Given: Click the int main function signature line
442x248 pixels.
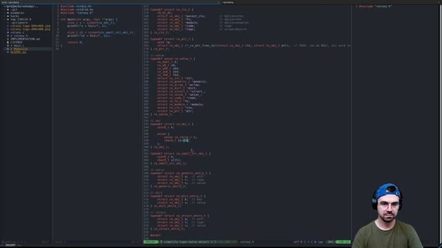Looking at the screenshot, I should [89, 19].
